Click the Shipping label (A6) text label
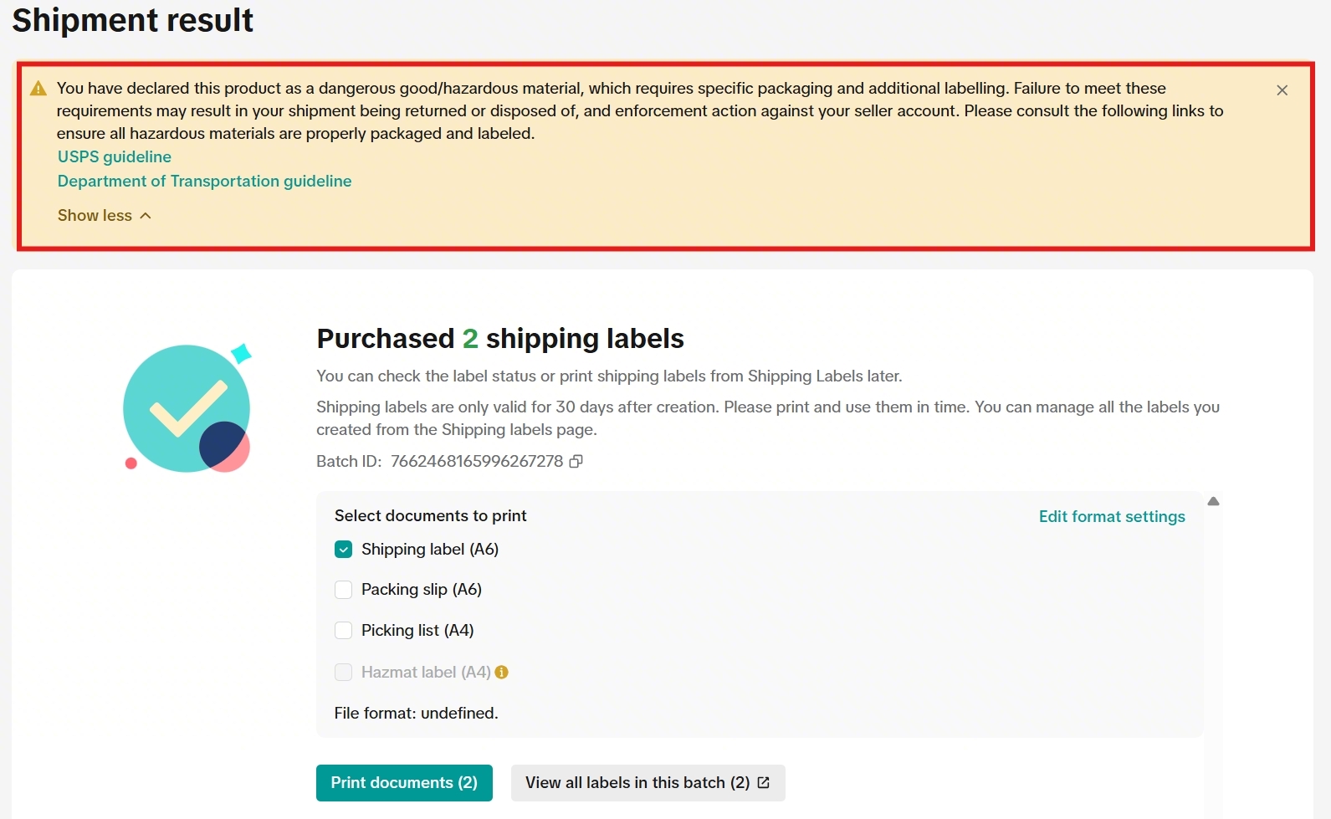This screenshot has height=819, width=1331. (430, 550)
